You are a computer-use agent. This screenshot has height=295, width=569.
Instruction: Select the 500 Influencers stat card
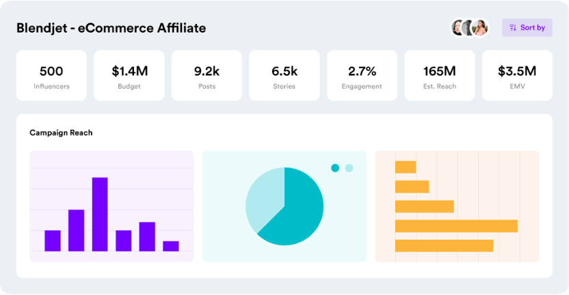coord(51,75)
